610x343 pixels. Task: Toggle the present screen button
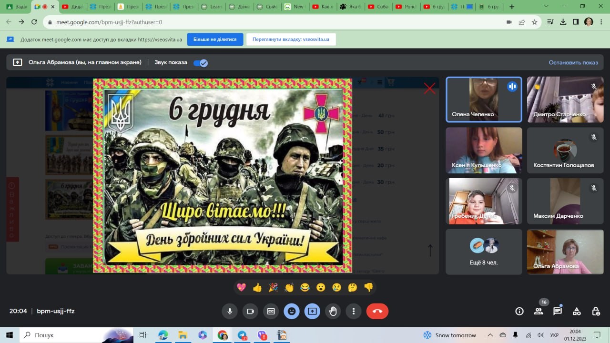[312, 311]
